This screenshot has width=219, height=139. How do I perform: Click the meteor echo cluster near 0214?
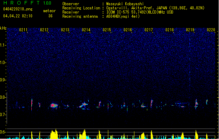tap(84, 105)
